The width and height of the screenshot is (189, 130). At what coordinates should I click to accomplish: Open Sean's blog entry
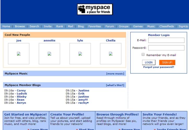21,100
